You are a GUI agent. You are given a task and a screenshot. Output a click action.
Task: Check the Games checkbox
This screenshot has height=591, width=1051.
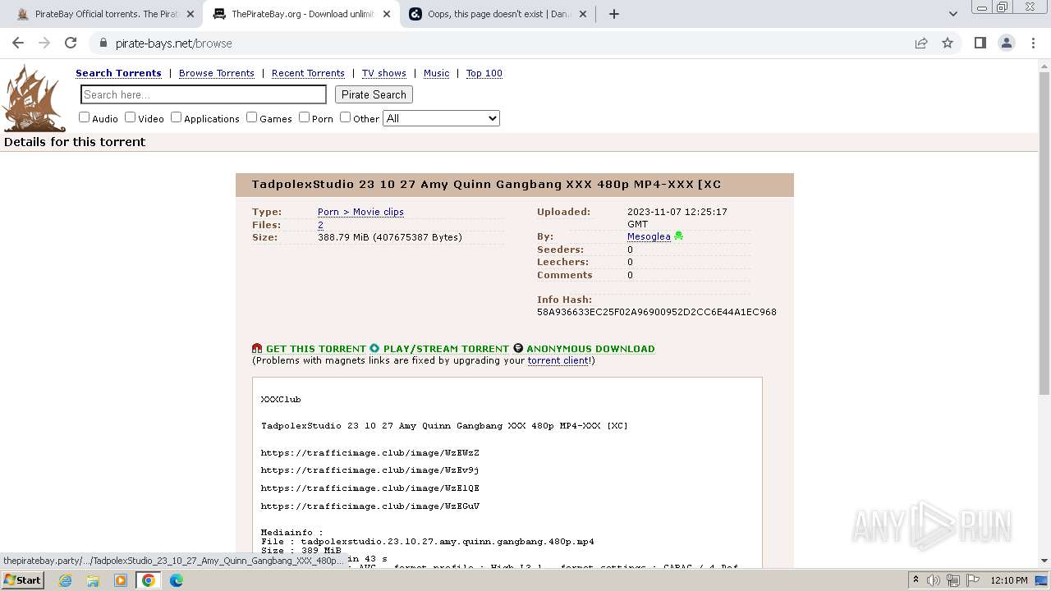point(251,117)
